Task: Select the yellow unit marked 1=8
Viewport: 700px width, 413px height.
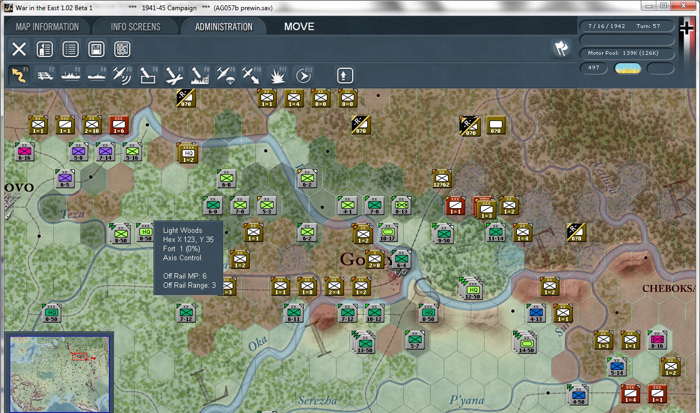Action: (307, 287)
